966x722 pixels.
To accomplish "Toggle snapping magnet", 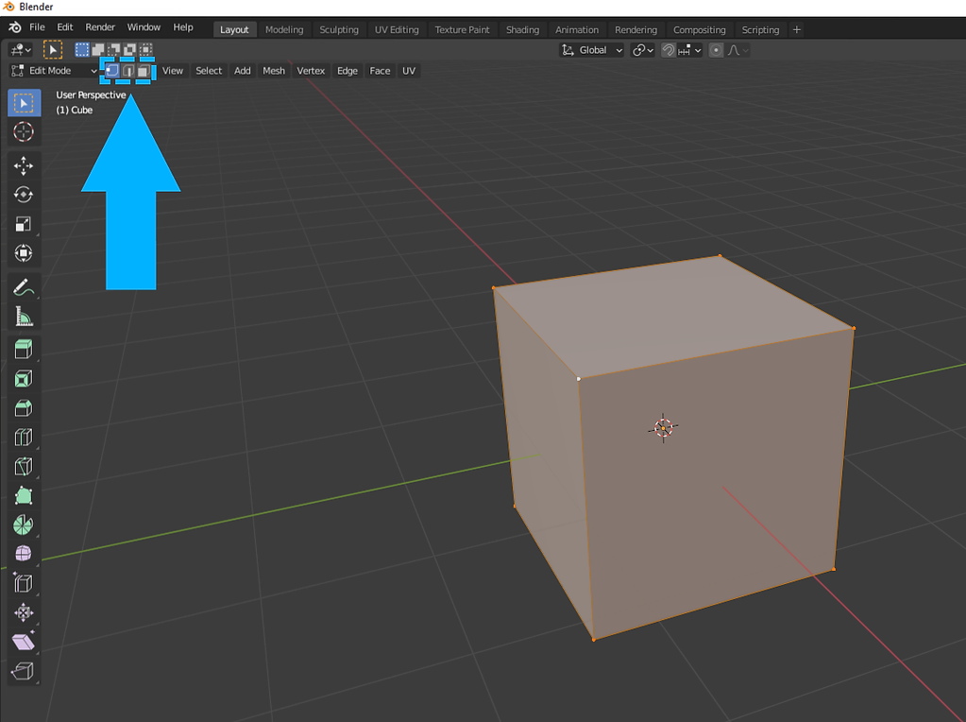I will tap(669, 50).
